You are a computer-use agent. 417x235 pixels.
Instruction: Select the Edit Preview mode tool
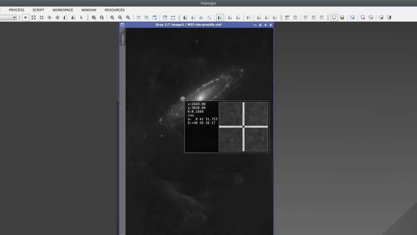click(73, 18)
